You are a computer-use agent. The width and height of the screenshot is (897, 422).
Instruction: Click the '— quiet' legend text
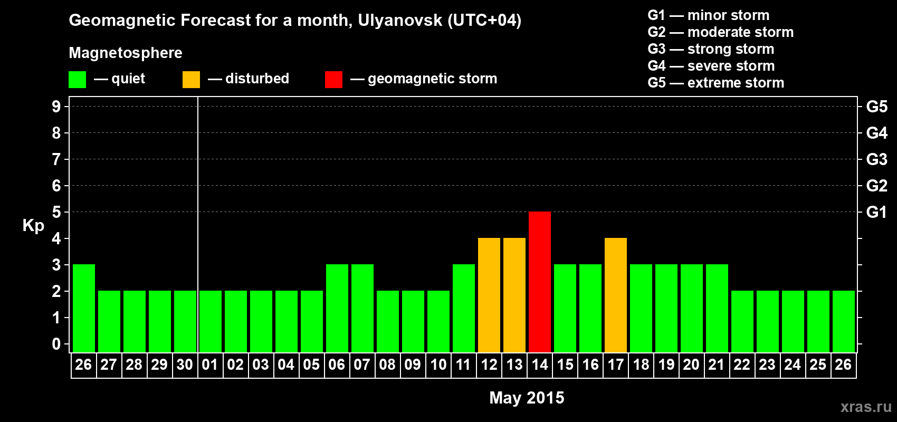coord(119,79)
